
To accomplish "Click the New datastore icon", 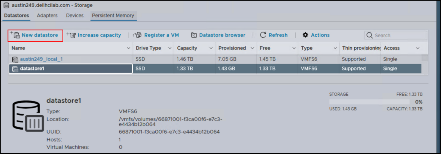I will (15, 35).
